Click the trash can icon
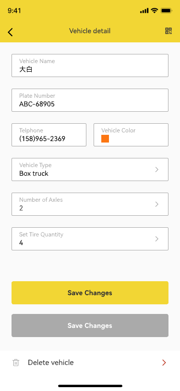This screenshot has height=391, width=180. pyautogui.click(x=16, y=363)
